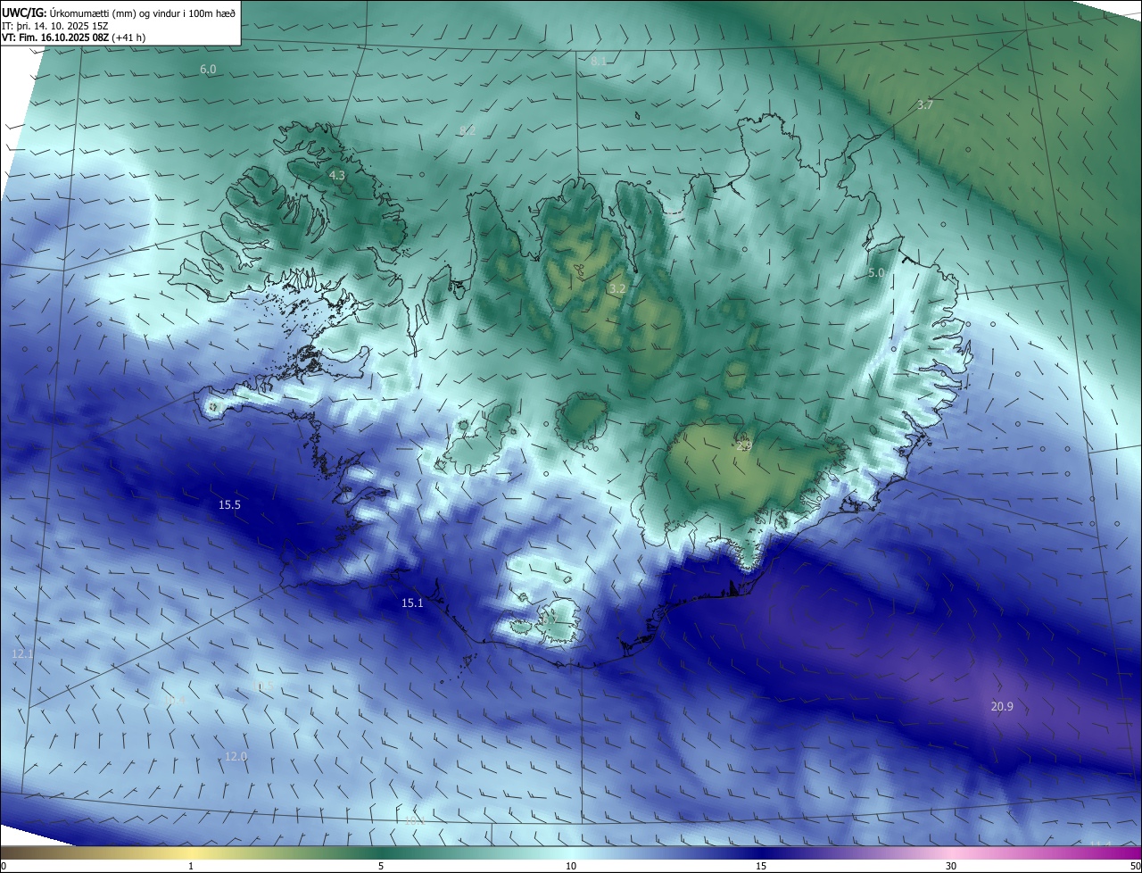
Task: Click the 50 tick on the color scale
Action: pos(1135,867)
